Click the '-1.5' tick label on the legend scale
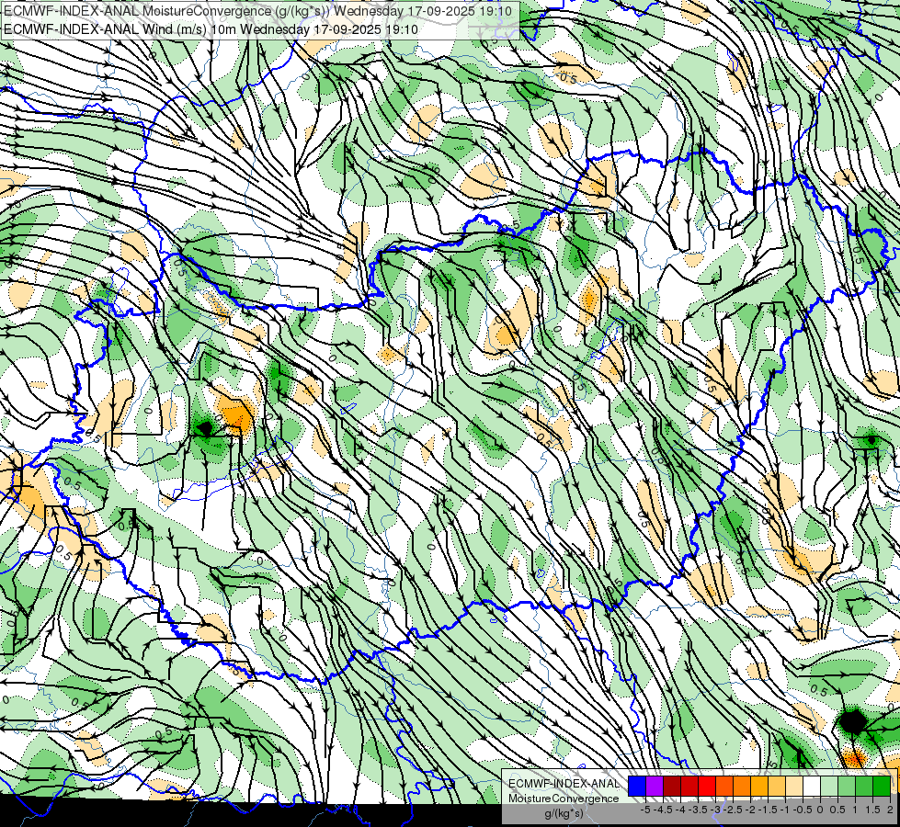 click(768, 810)
